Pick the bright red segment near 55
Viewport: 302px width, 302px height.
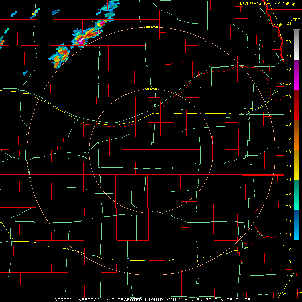(x=296, y=115)
